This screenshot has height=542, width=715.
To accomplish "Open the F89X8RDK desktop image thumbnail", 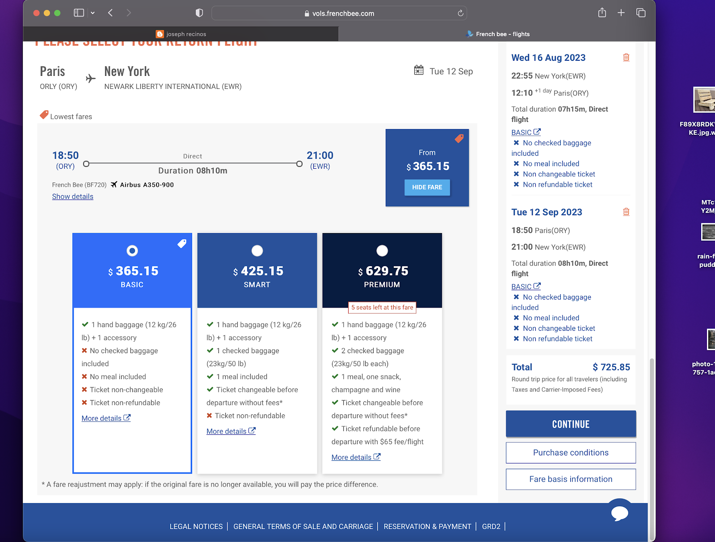I will [705, 100].
